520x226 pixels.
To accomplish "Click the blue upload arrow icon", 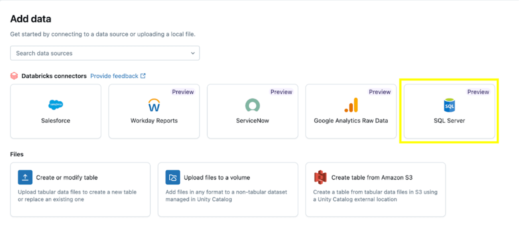I will [x=25, y=177].
